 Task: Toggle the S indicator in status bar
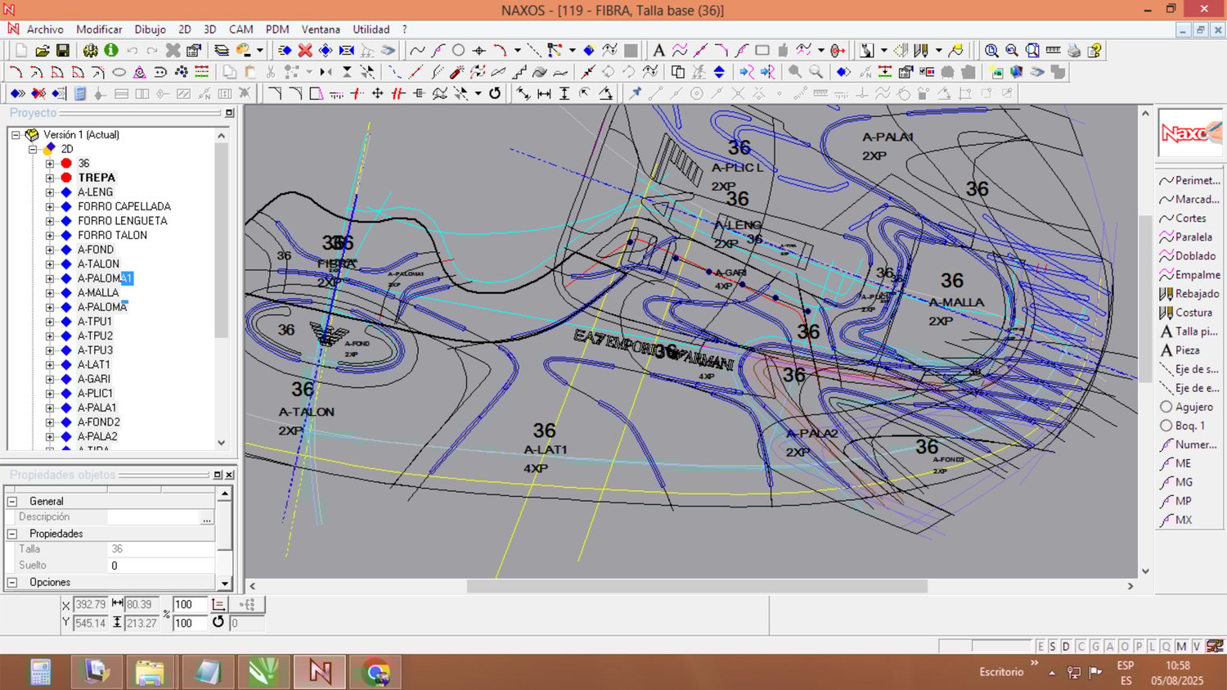coord(1053,647)
